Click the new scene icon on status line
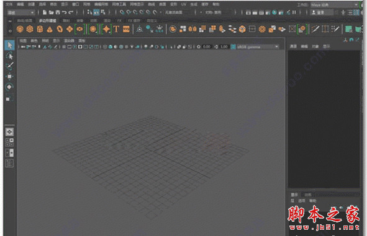Screen dimensions: 367x236 click(45, 12)
